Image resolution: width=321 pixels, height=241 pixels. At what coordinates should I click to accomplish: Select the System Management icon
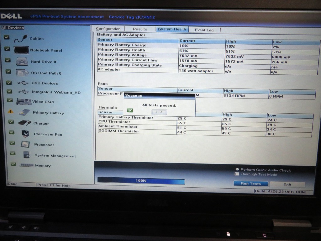pyautogui.click(x=27, y=155)
